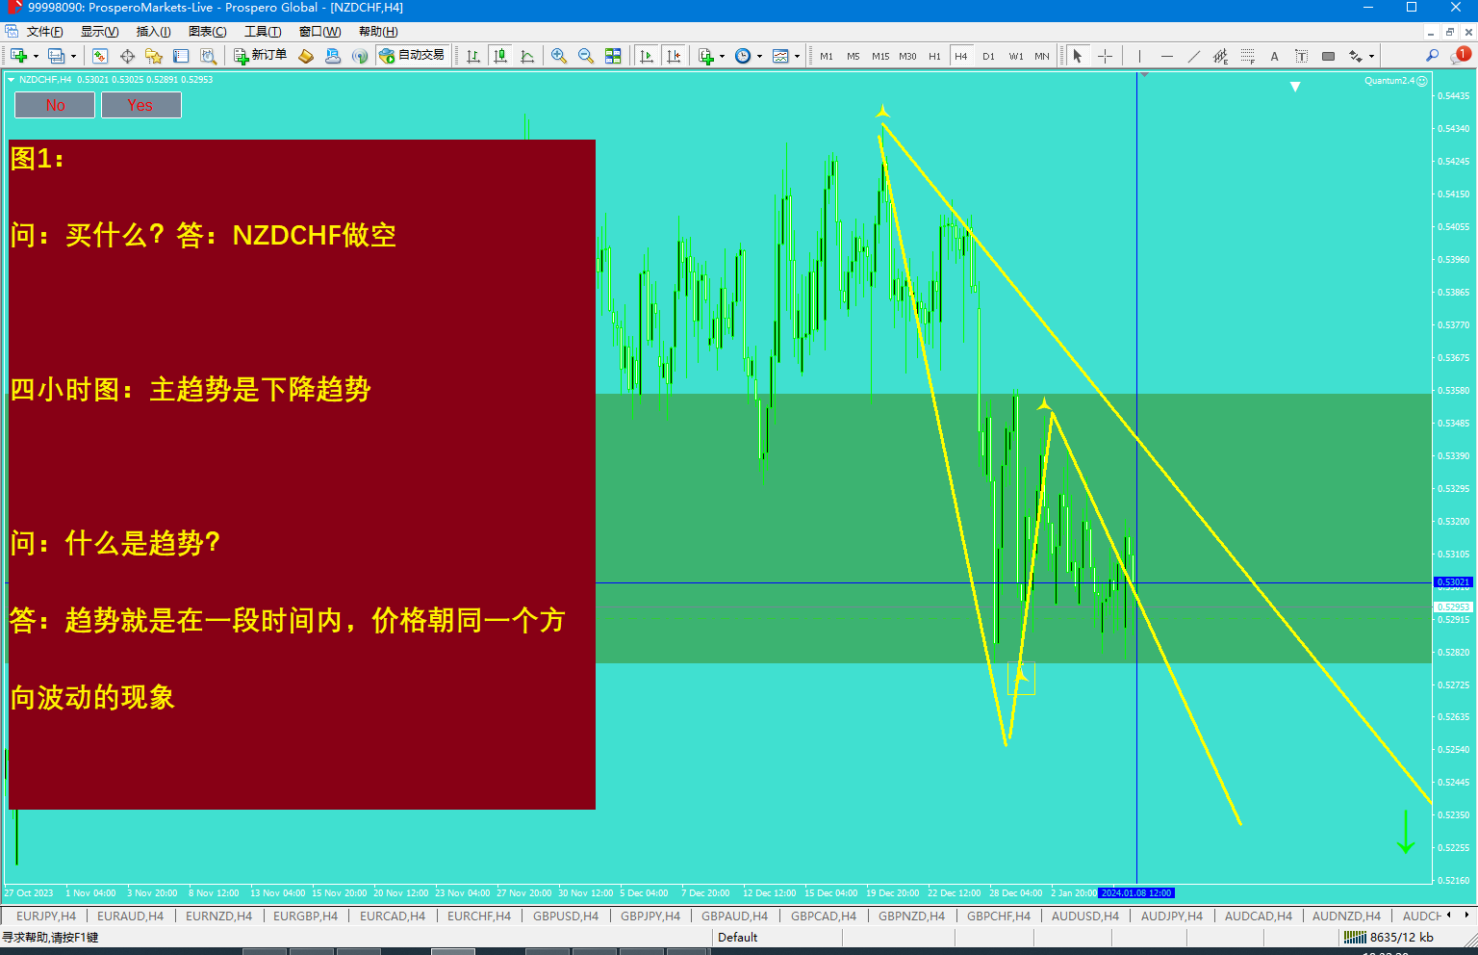Screen dimensions: 1478x955
Task: Switch to the GBPUSD,H4 chart tab
Action: 566,916
